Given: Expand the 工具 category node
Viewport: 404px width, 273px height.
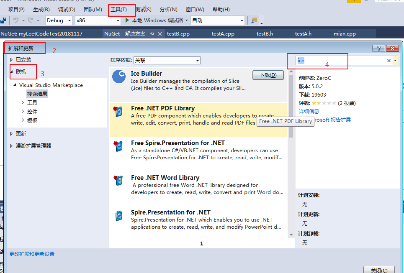Looking at the screenshot, I should click(23, 103).
